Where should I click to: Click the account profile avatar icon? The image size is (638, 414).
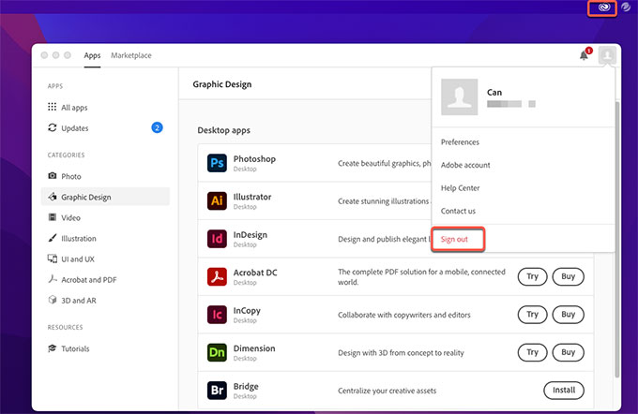[x=607, y=55]
